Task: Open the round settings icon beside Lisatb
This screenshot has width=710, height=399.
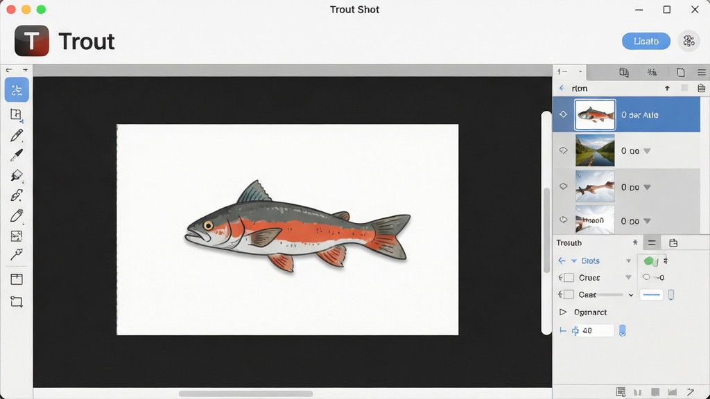Action: tap(689, 41)
